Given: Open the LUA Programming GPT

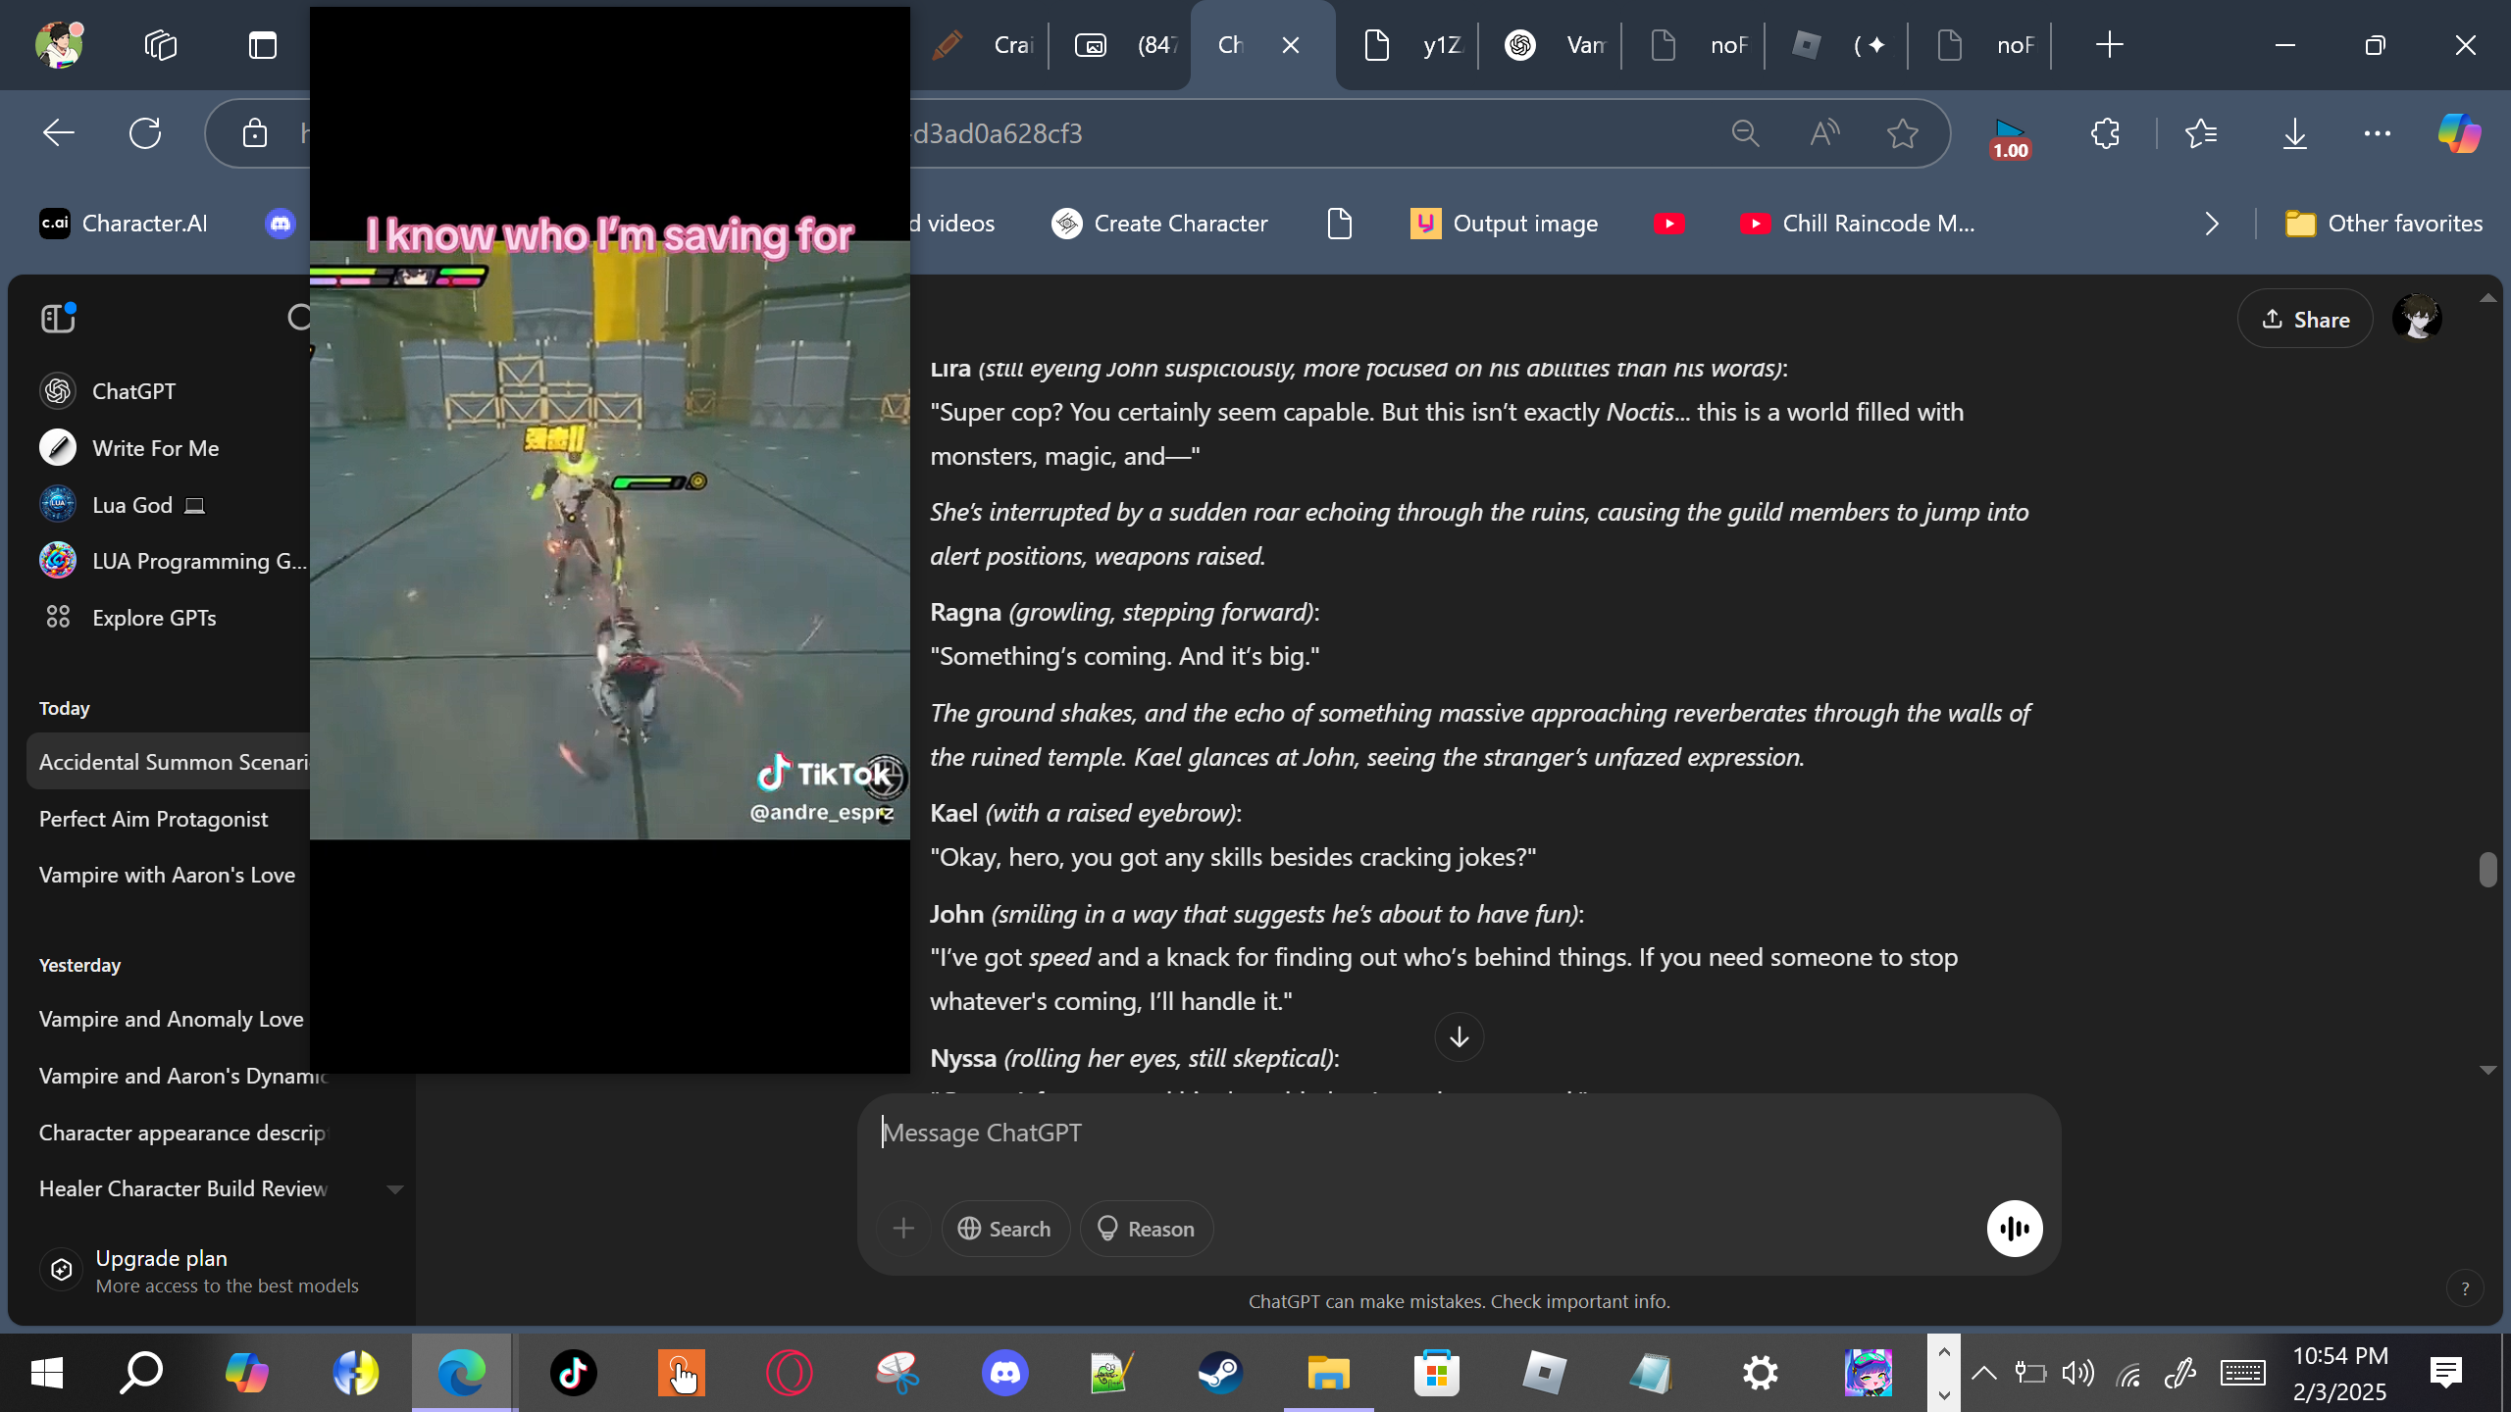Looking at the screenshot, I should [x=173, y=561].
